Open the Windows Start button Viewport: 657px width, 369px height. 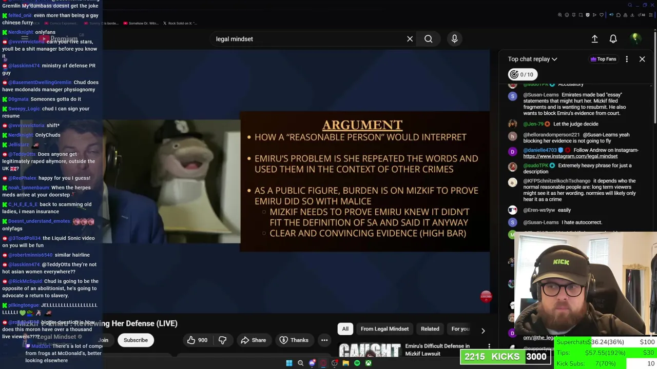[289, 363]
